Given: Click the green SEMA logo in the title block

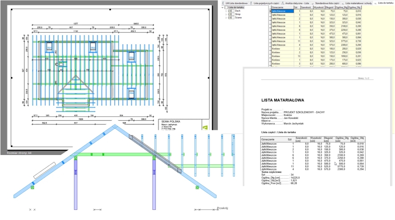Looking at the screenshot, I should pos(204,127).
